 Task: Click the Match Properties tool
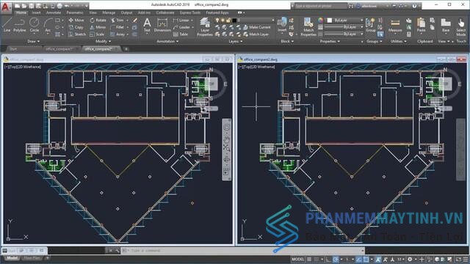point(308,26)
